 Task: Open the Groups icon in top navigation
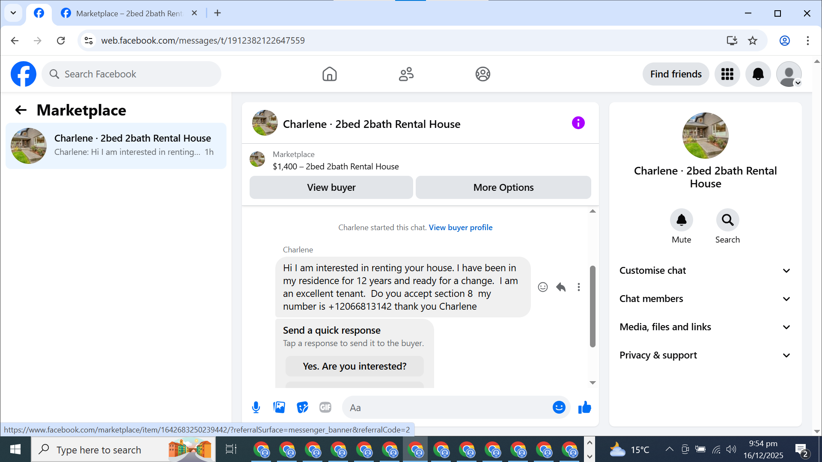(x=482, y=74)
